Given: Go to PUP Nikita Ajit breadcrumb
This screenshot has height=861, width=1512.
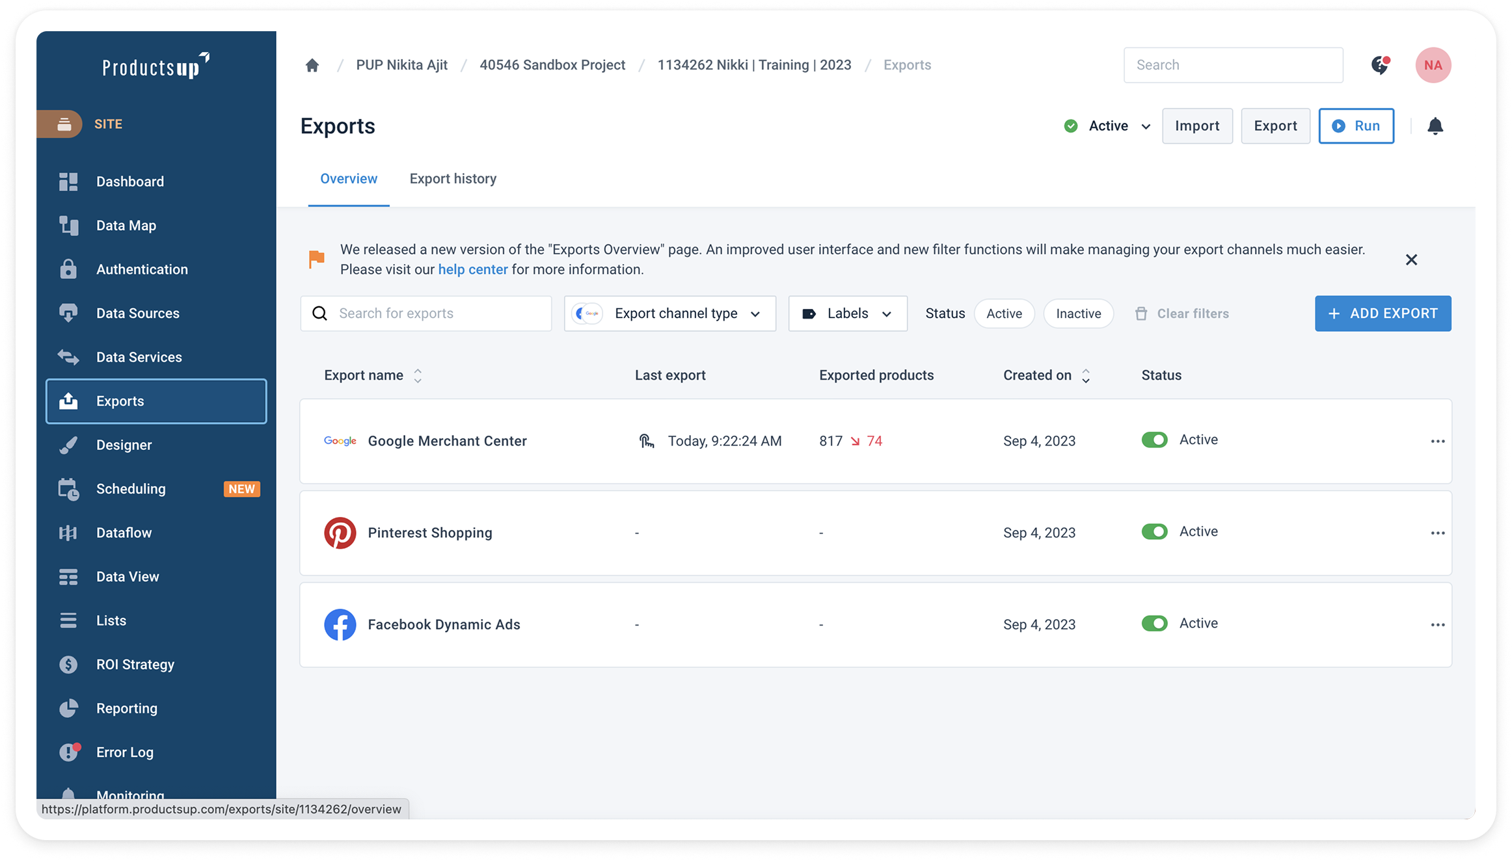Looking at the screenshot, I should pos(401,65).
